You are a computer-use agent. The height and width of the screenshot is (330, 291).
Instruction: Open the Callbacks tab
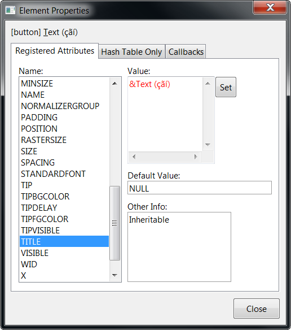[x=186, y=52]
